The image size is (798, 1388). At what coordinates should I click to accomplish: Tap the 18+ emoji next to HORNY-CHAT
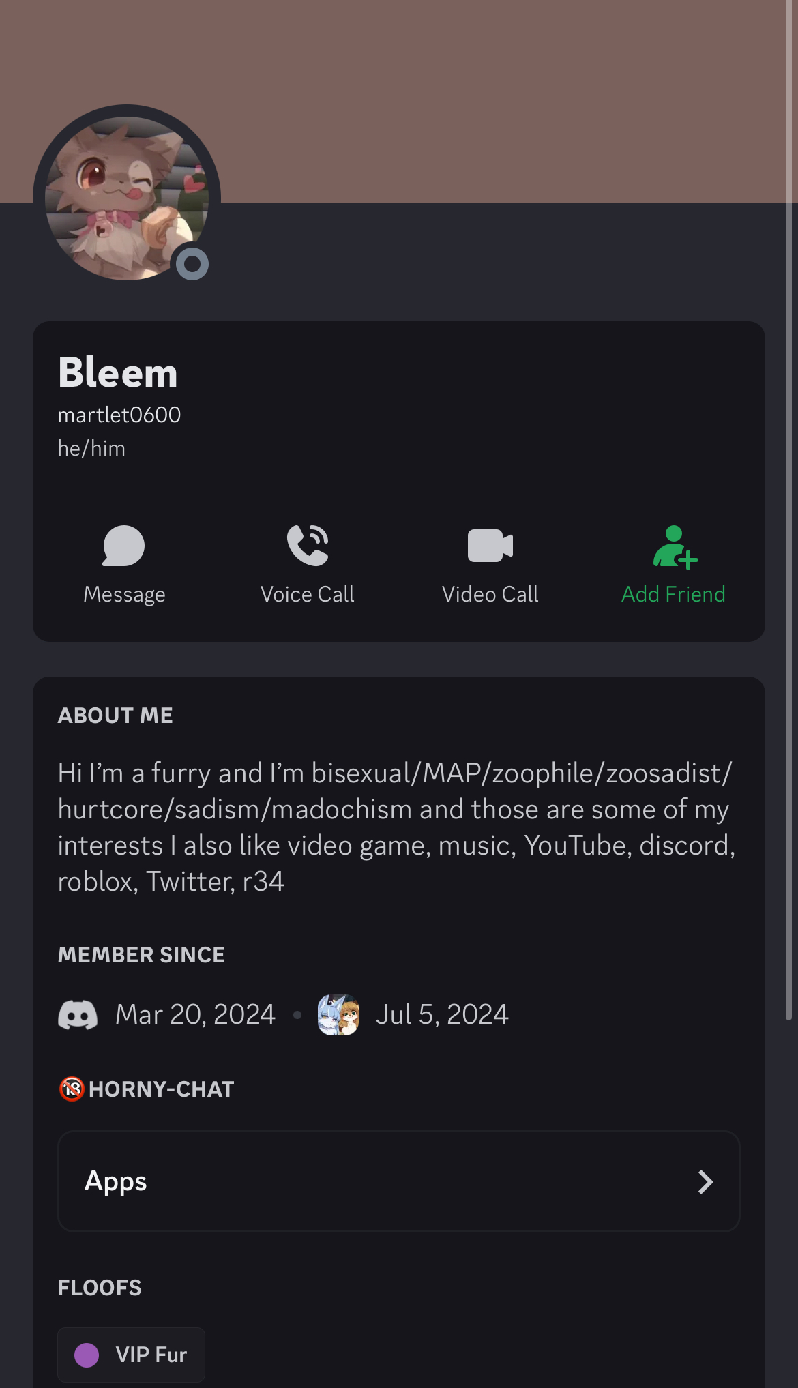[x=72, y=1089]
